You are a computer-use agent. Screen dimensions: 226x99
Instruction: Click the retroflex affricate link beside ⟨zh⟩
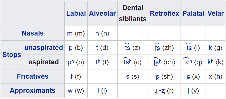click(157, 47)
